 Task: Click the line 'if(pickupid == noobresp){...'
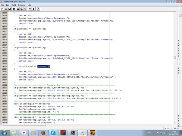(x=49, y=88)
